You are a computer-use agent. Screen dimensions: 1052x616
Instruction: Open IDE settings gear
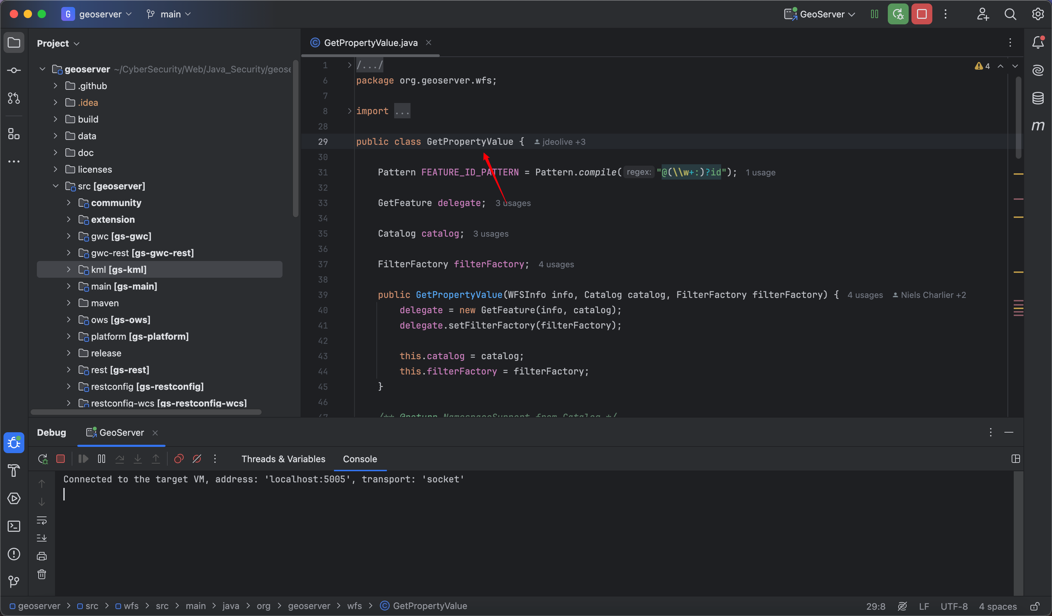click(1038, 14)
